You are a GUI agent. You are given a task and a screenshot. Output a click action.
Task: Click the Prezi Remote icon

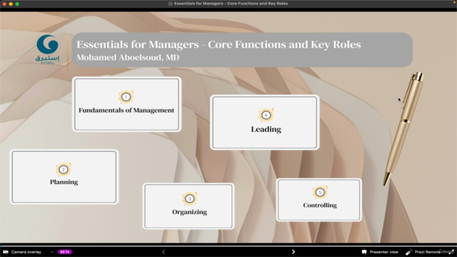coord(408,252)
